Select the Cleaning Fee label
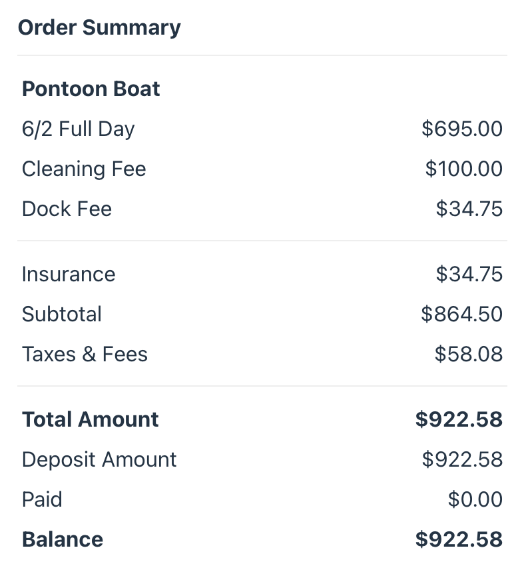526x576 pixels. (84, 169)
